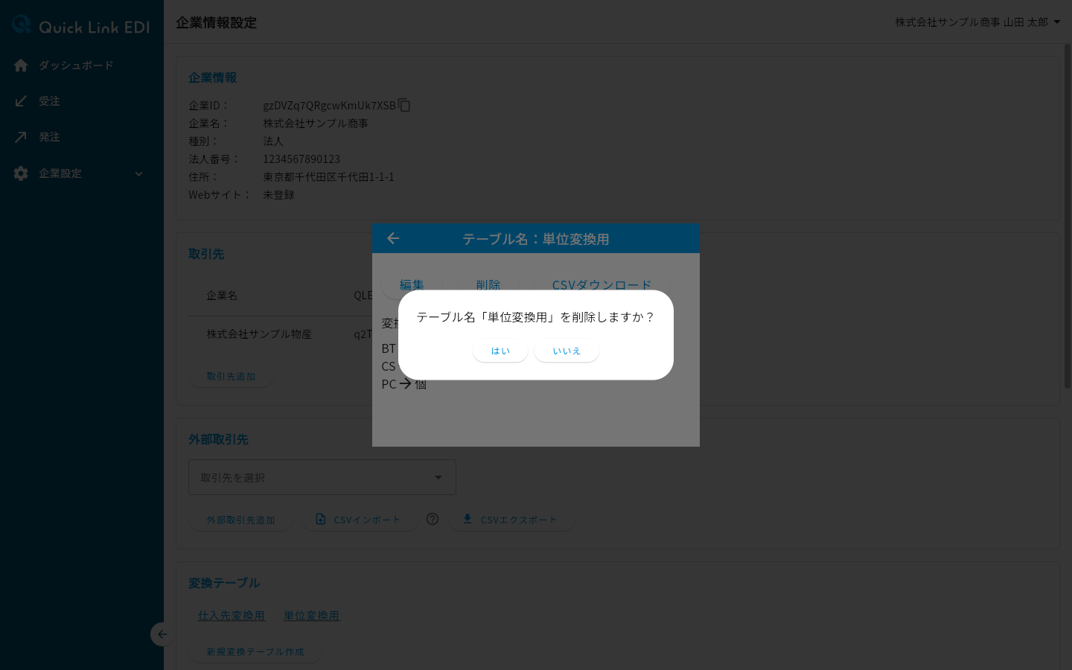Image resolution: width=1072 pixels, height=670 pixels.
Task: Click the CSVエクスポート button
Action: (512, 520)
